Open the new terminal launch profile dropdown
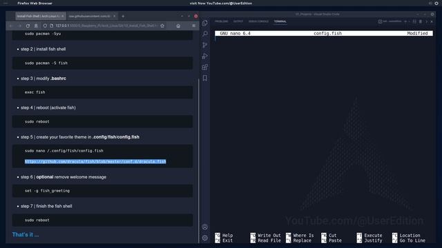Viewport: 442px width, 248px height. (x=409, y=21)
